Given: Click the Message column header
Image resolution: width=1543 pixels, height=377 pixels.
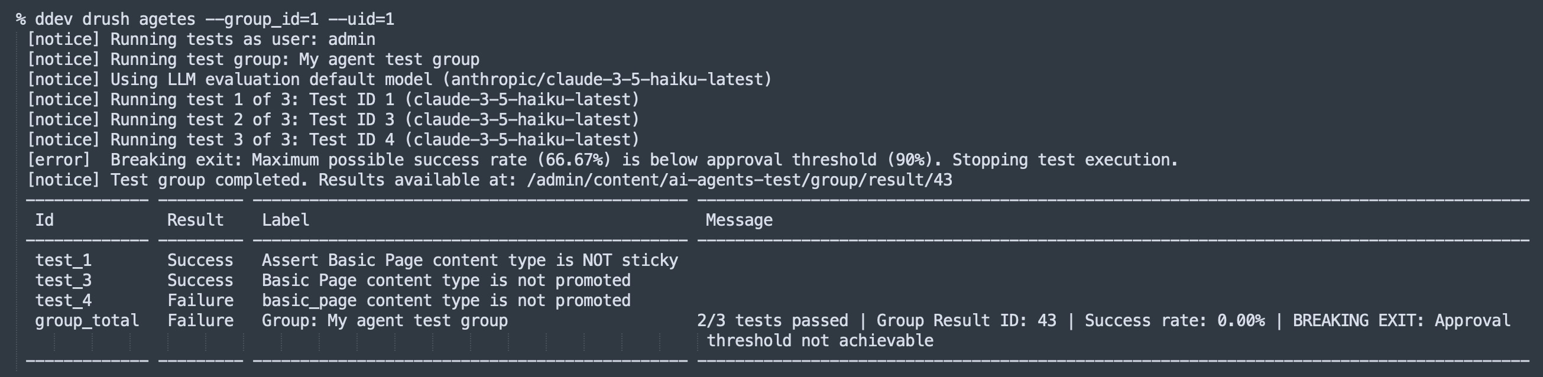Looking at the screenshot, I should [739, 220].
